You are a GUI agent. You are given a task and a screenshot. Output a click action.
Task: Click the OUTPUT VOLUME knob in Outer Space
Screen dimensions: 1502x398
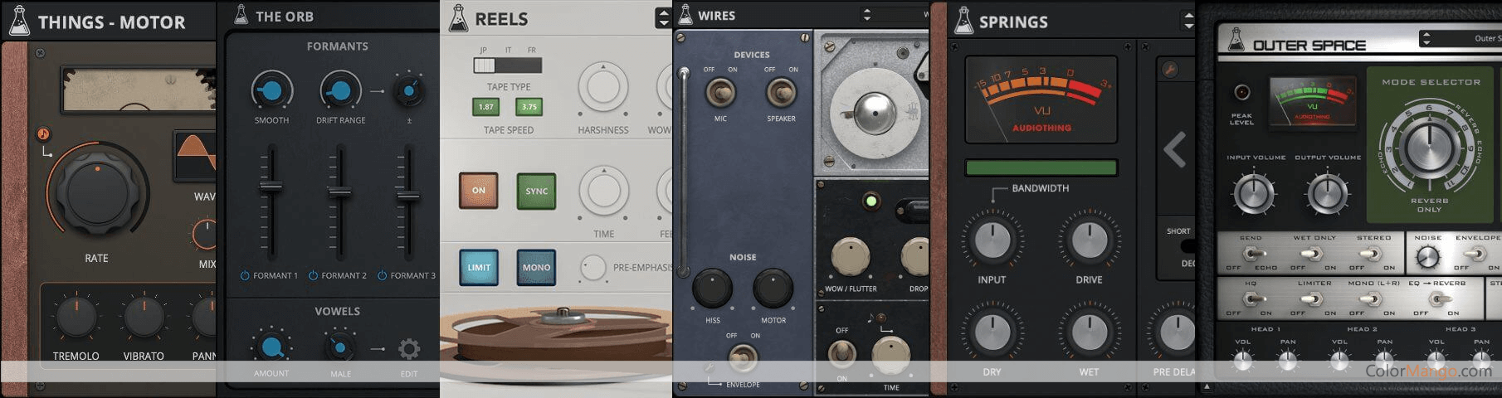pyautogui.click(x=1327, y=194)
